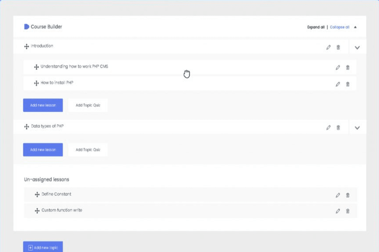Expand the 'Data types of PHP' topic
Image resolution: width=379 pixels, height=252 pixels.
357,127
